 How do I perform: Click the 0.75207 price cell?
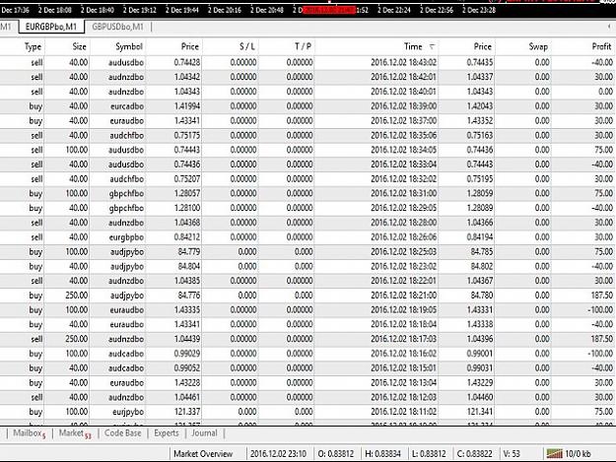point(187,178)
